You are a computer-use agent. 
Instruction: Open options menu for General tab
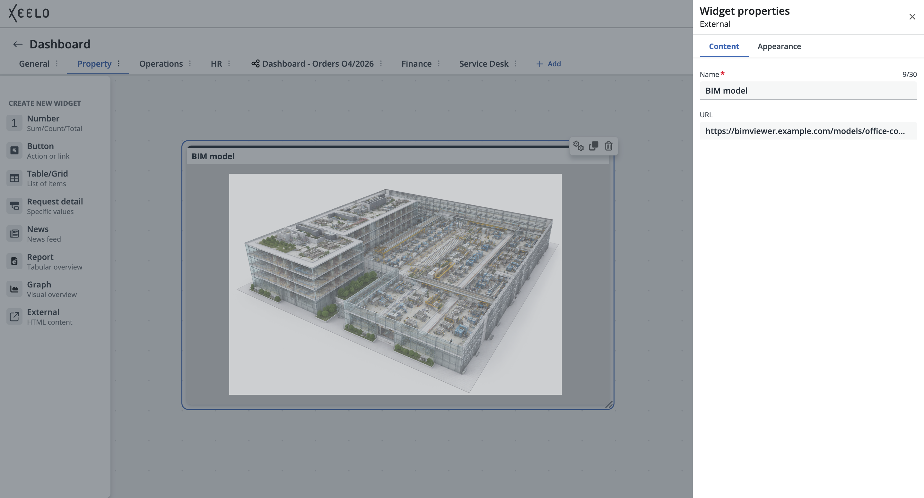tap(56, 64)
